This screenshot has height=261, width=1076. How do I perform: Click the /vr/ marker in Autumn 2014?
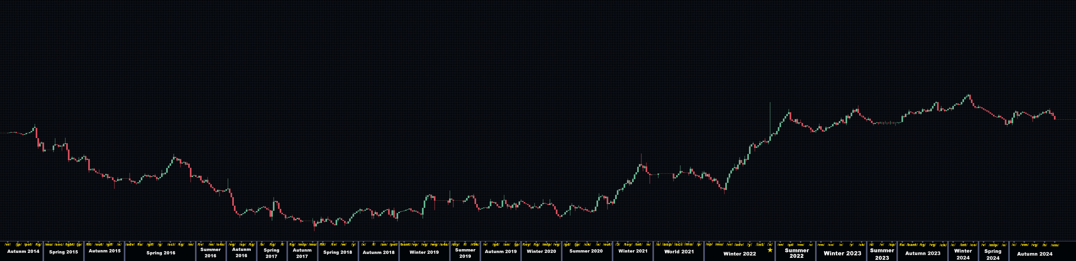click(8, 244)
